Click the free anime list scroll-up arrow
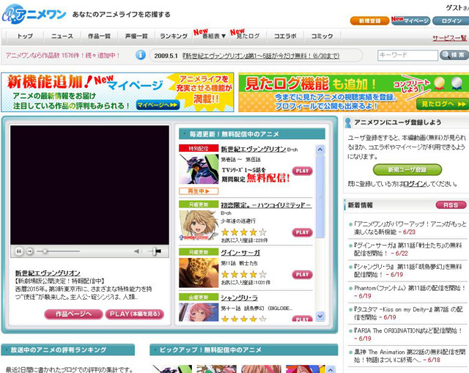This screenshot has width=469, height=373. point(320,149)
